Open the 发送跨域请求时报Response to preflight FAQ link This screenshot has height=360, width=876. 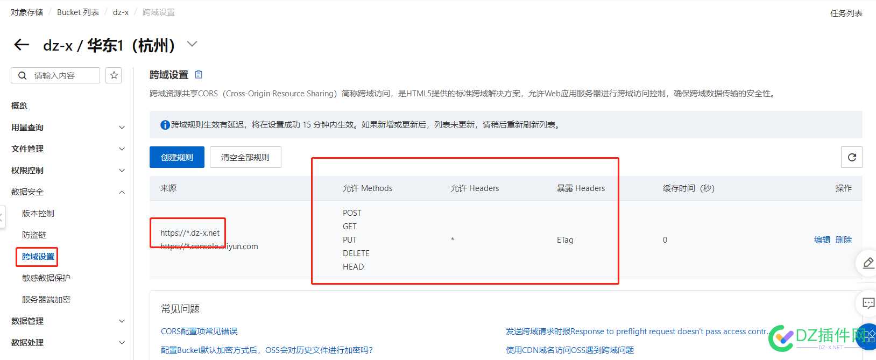click(x=637, y=331)
